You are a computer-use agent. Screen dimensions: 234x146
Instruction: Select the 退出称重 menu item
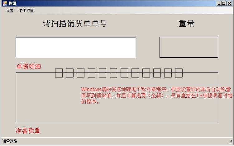[26, 11]
